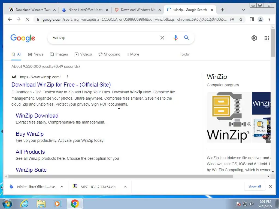Viewport: 279px width, 209px height.
Task: Open the More search filters
Action: pyautogui.click(x=133, y=54)
